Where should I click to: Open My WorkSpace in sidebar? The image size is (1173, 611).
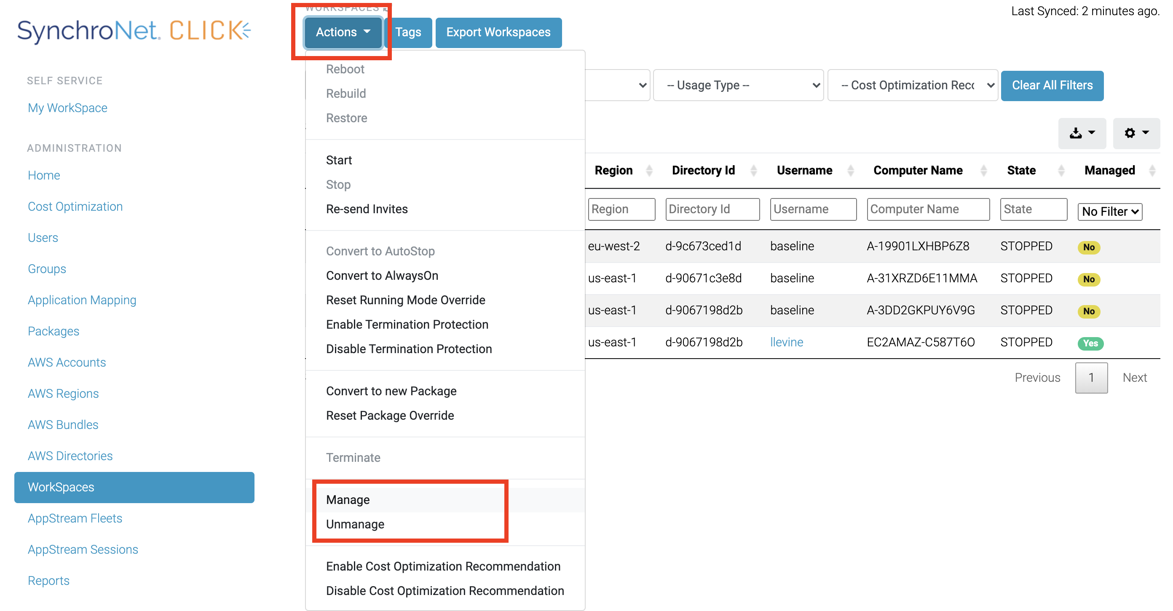click(x=67, y=108)
